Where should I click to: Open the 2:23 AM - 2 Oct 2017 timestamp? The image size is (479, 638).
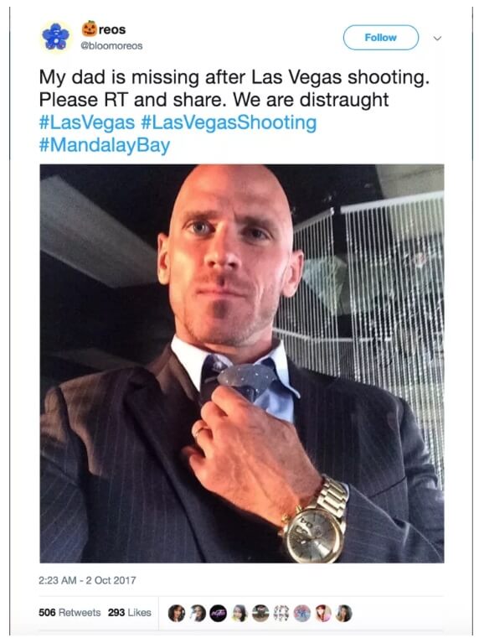[87, 580]
